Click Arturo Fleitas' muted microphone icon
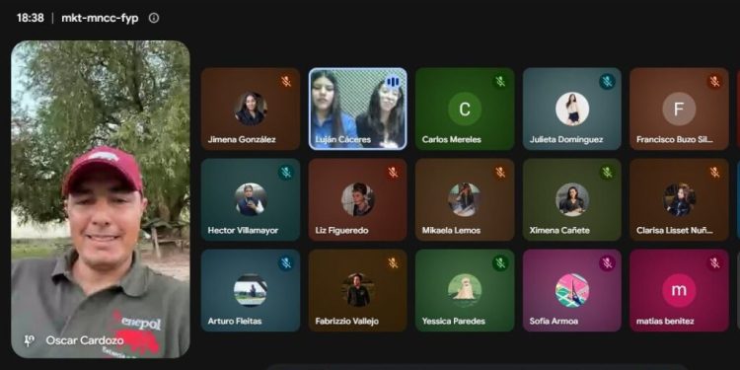 point(286,263)
